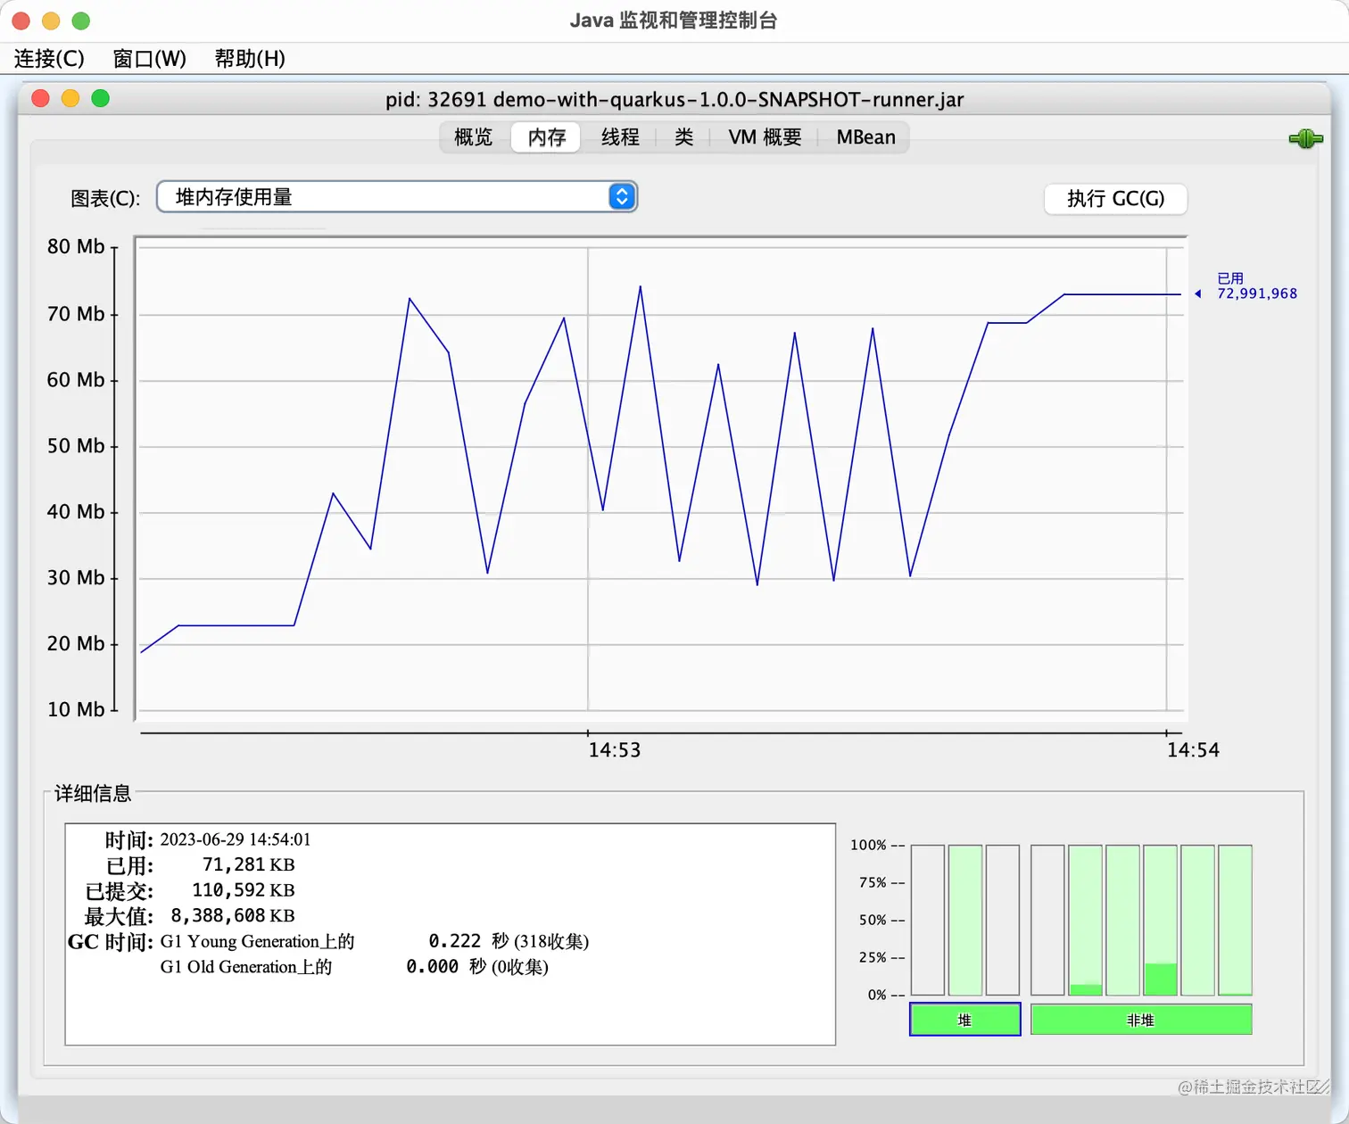Click the 14:53 time axis label
Image resolution: width=1349 pixels, height=1124 pixels.
coord(615,750)
